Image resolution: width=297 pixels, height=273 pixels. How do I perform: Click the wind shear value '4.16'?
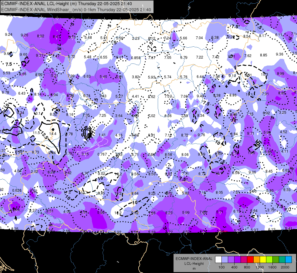[x=119, y=135]
